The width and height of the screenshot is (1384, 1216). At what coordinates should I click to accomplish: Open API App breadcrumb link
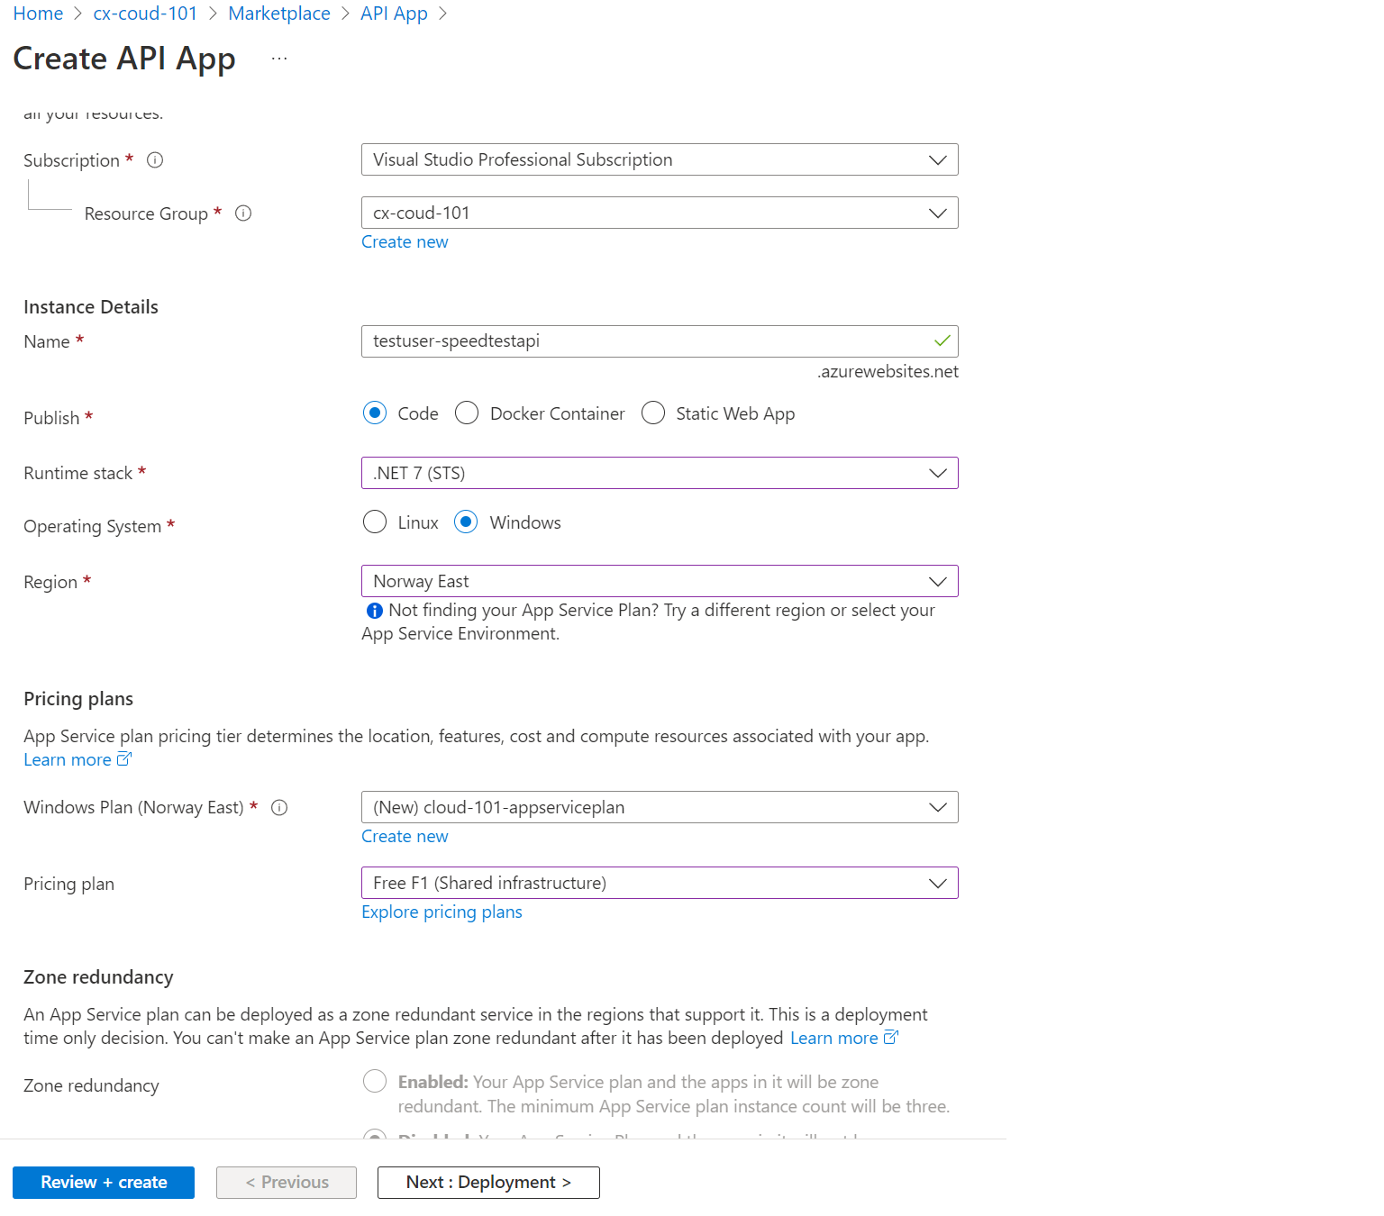pos(394,14)
